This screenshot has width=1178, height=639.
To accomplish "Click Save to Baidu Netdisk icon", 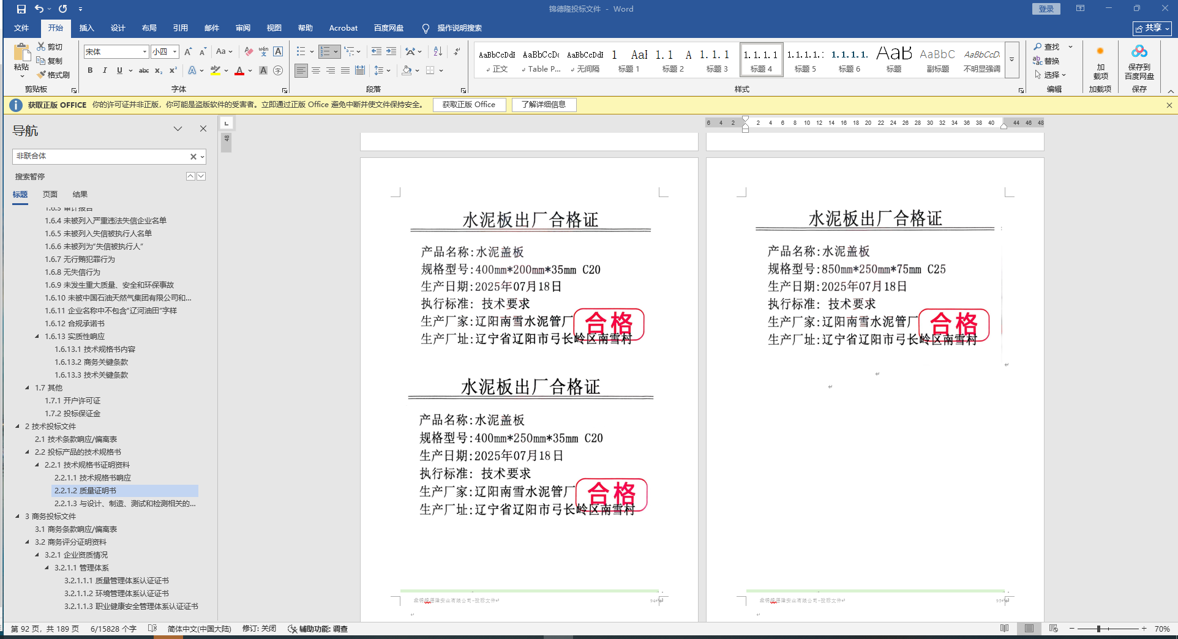I will click(1139, 51).
